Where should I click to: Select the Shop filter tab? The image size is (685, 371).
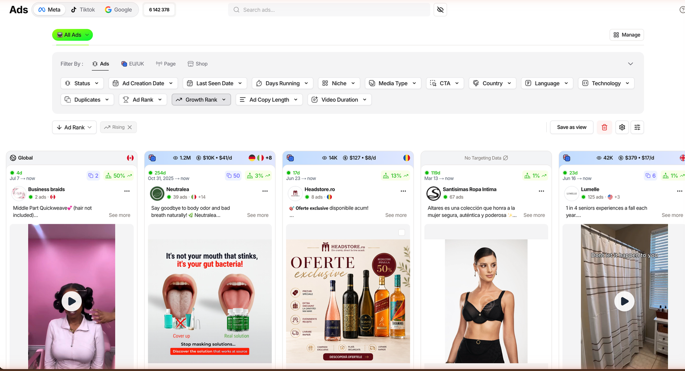coord(197,64)
